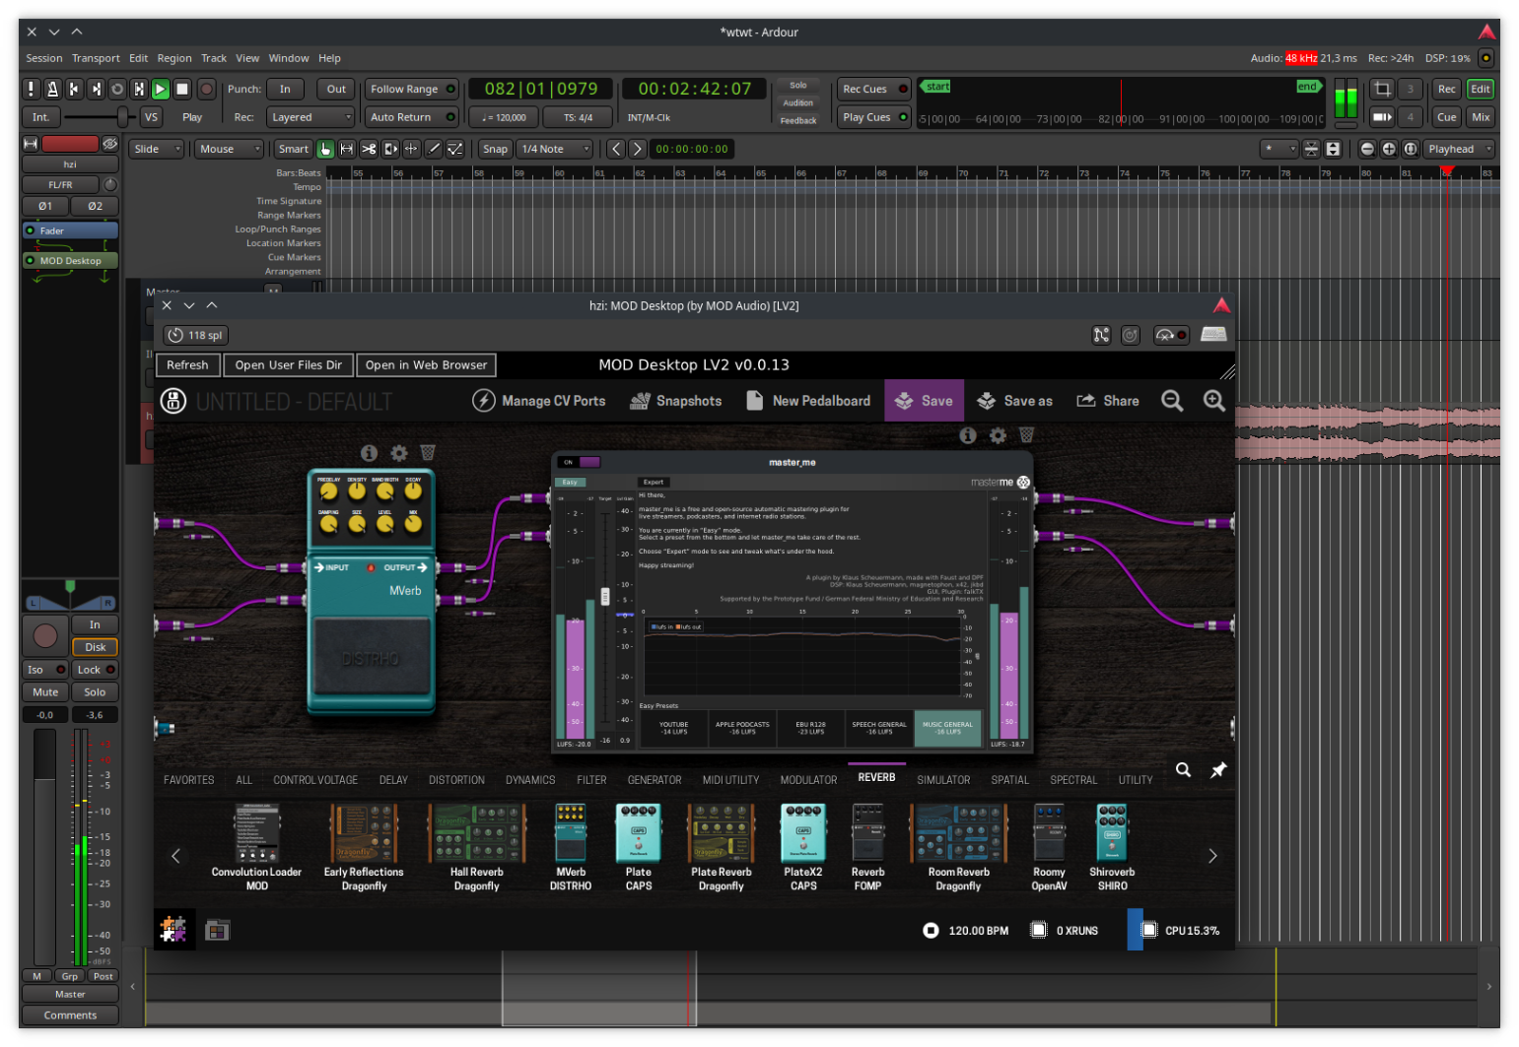Screen dimensions: 1519x1047
Task: Click the Refresh button
Action: [x=187, y=365]
